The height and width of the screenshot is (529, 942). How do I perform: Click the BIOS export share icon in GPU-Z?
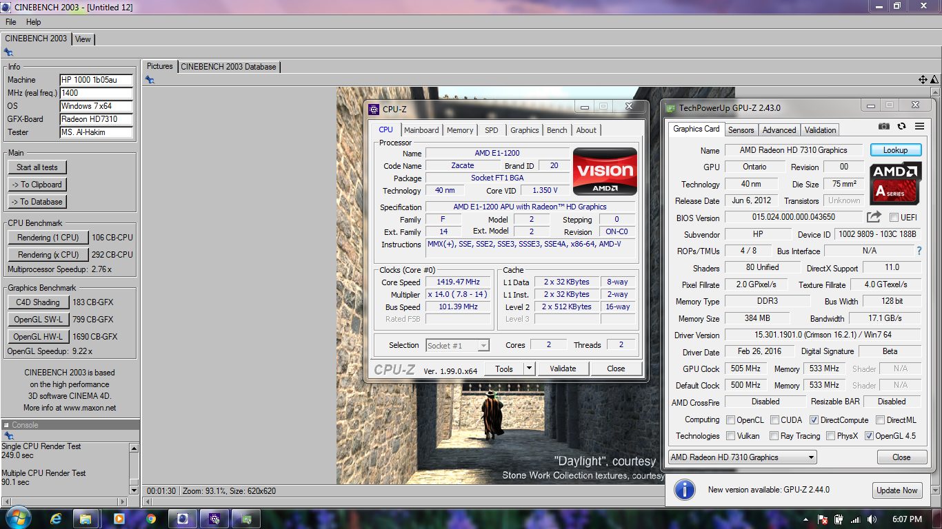pos(874,217)
